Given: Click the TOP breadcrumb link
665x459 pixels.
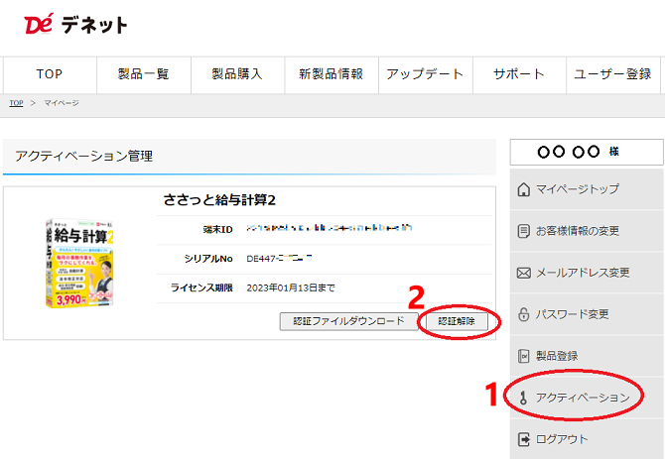Looking at the screenshot, I should [x=16, y=103].
